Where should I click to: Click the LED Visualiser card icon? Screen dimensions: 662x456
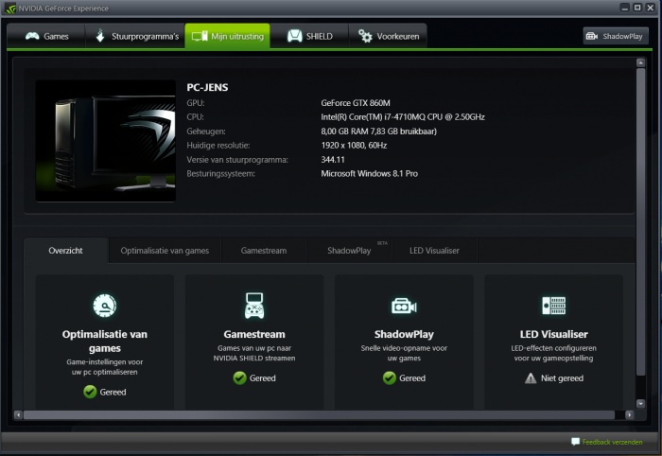(x=554, y=306)
